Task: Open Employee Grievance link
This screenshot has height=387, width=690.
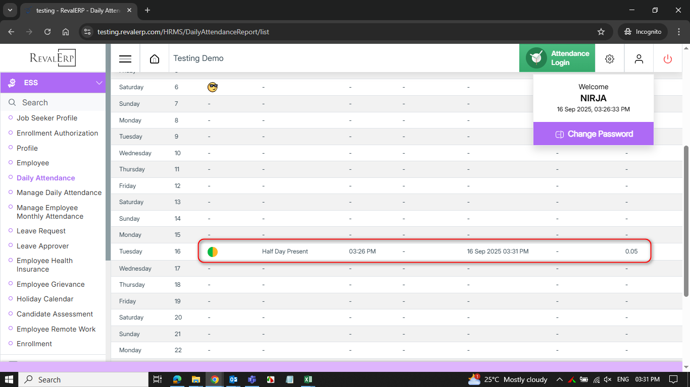Action: point(51,284)
